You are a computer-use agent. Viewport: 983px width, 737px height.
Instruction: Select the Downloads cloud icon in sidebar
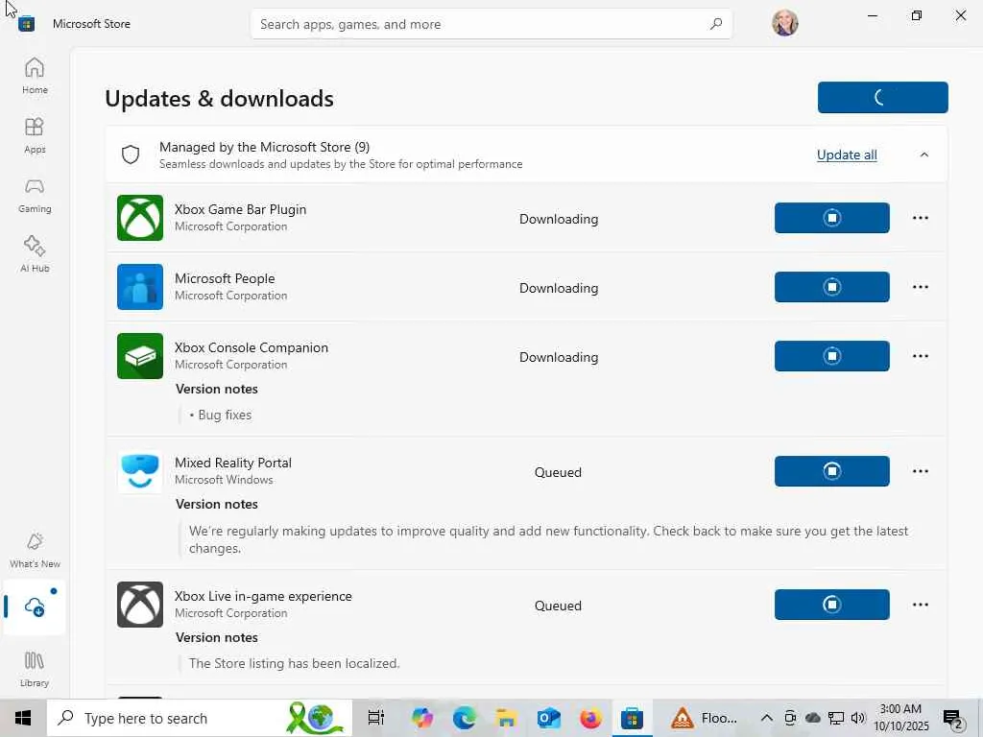[35, 606]
